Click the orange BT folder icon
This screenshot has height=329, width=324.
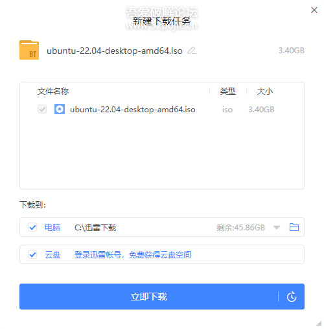[29, 50]
